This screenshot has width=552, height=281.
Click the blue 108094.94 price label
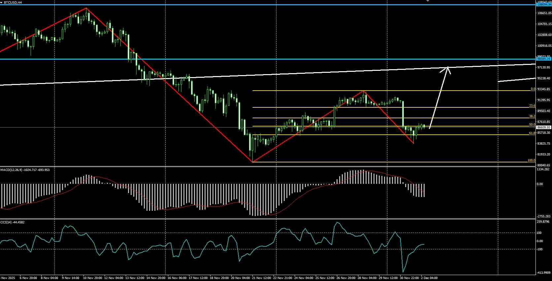[544, 5]
